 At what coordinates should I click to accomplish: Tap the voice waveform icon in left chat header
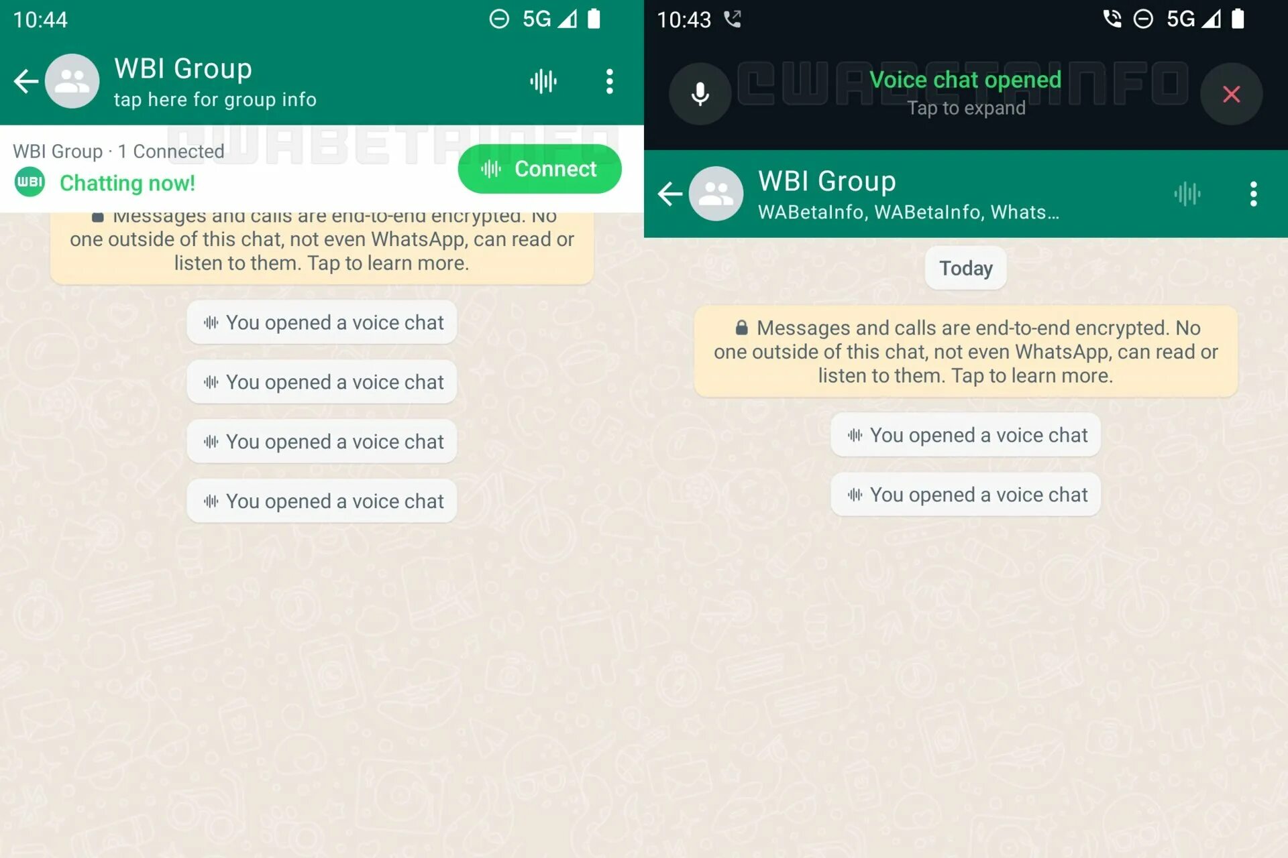click(543, 80)
